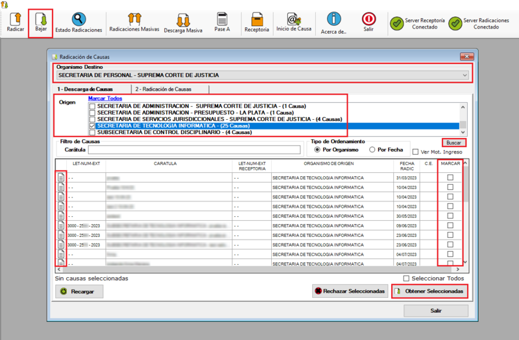Close the Radicación de Causas dialog
Screen dimensions: 519x340
click(x=466, y=56)
